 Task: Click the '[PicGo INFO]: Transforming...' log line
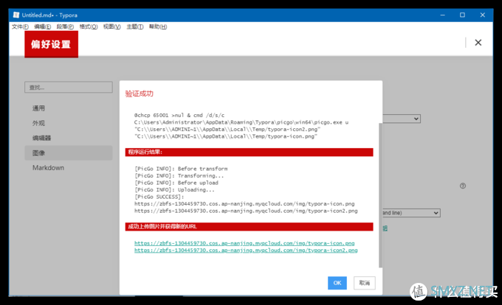pyautogui.click(x=179, y=175)
